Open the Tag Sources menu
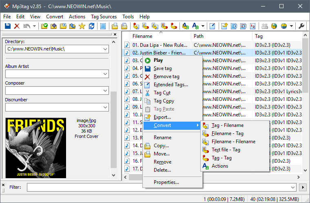Image resolution: width=310 pixels, height=203 pixels. pos(104,17)
